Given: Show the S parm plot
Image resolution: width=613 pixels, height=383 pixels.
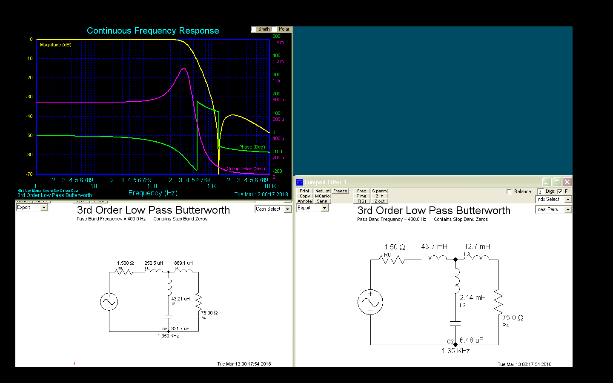Looking at the screenshot, I should click(x=379, y=191).
